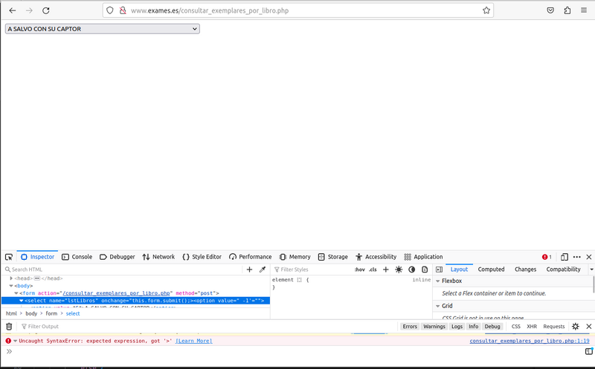Image resolution: width=595 pixels, height=369 pixels.
Task: Switch to the Debugger tab
Action: coord(118,257)
